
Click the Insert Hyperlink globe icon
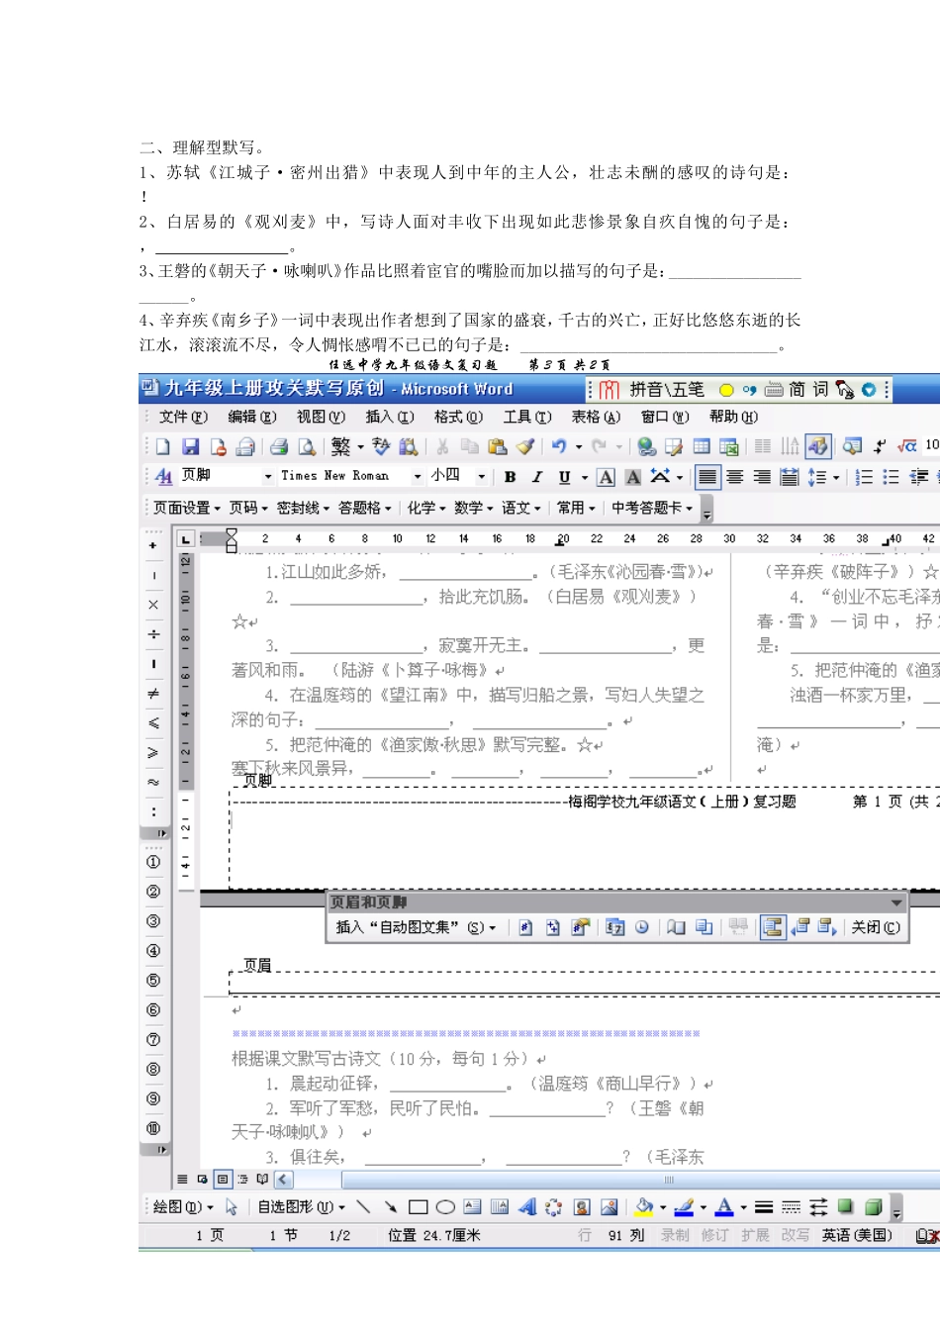pos(647,447)
